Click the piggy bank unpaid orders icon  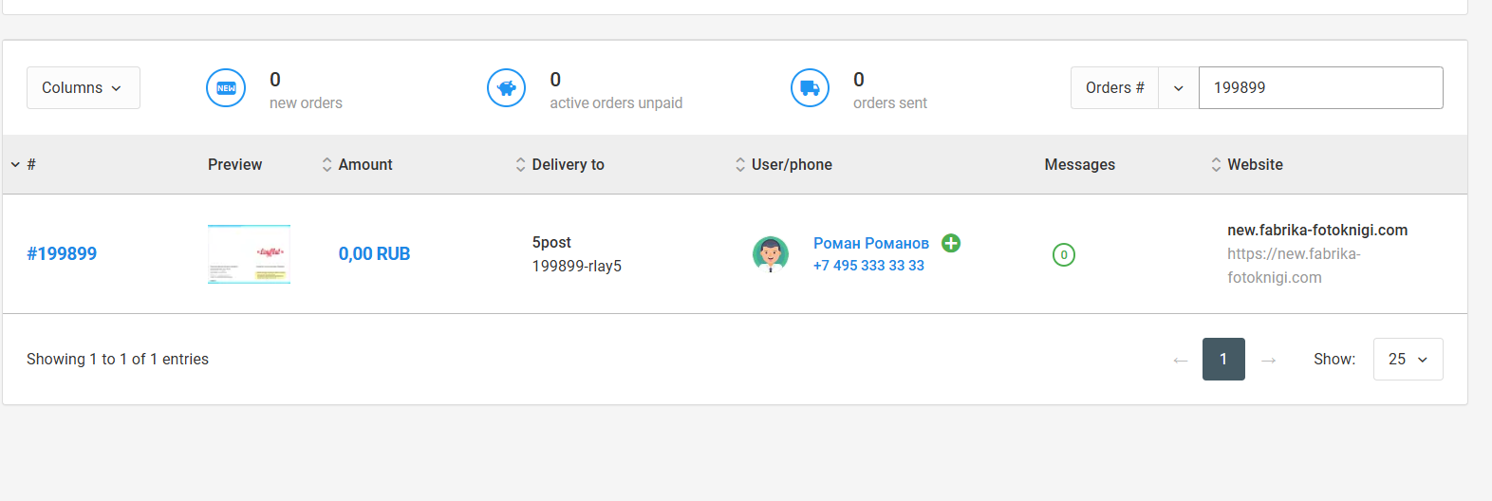click(x=506, y=88)
